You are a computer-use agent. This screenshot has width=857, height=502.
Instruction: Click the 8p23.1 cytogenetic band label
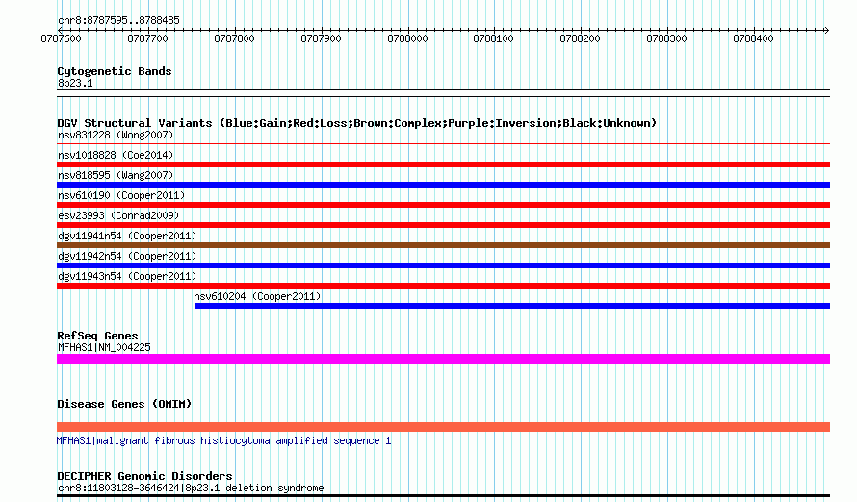(75, 83)
